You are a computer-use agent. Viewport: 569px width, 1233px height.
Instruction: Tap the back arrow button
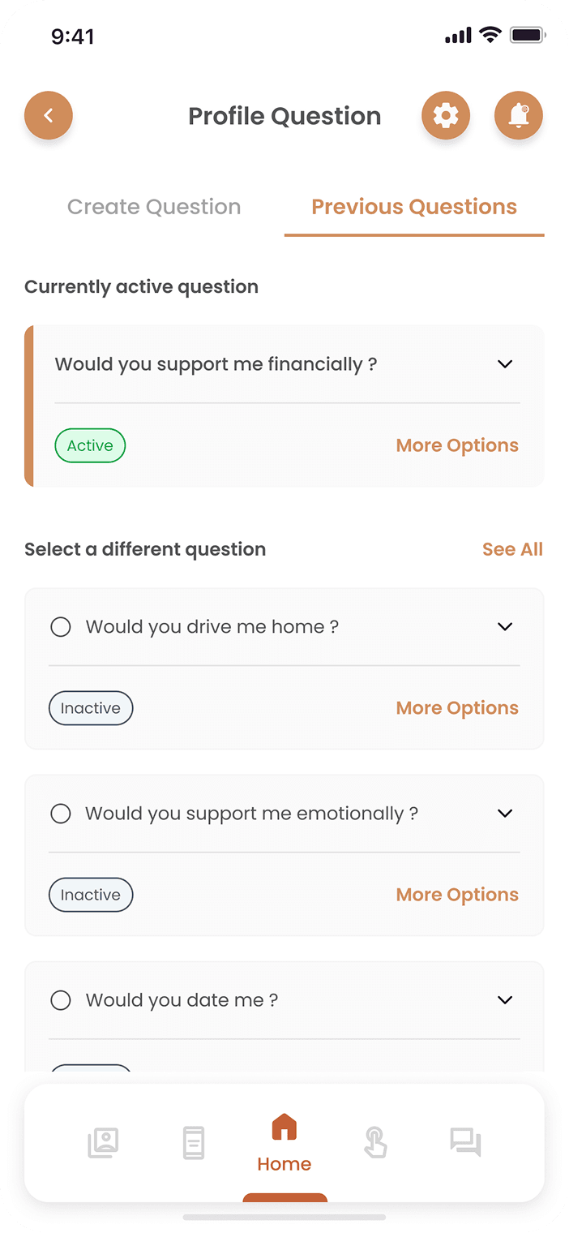pos(49,115)
